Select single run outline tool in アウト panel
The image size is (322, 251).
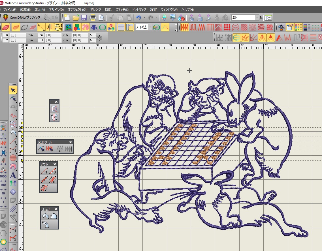point(44,171)
